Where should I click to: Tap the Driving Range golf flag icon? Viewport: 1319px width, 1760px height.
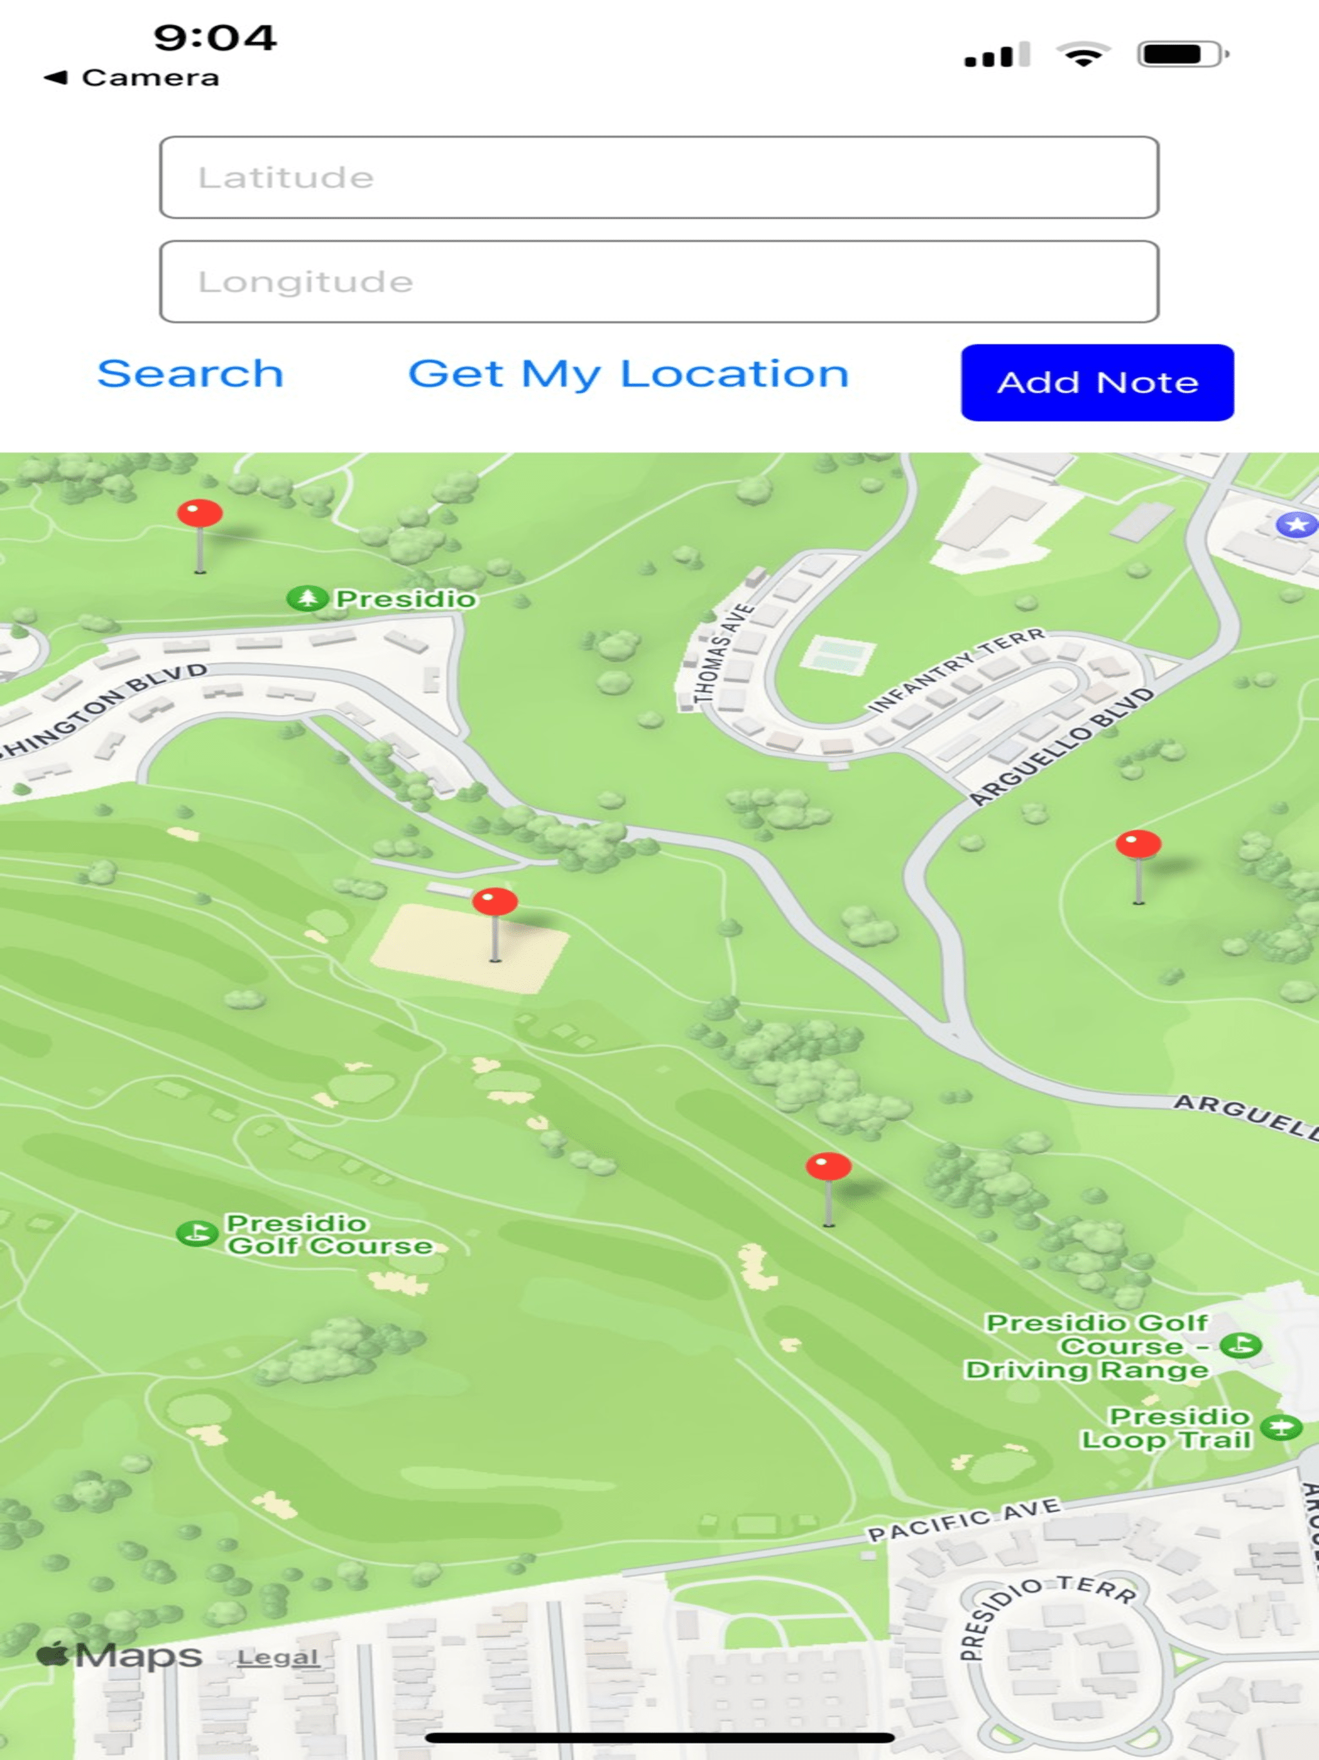1240,1346
